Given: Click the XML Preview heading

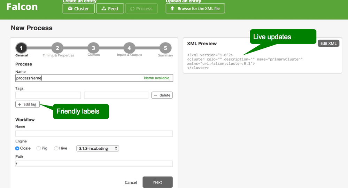Looking at the screenshot, I should click(x=202, y=44).
